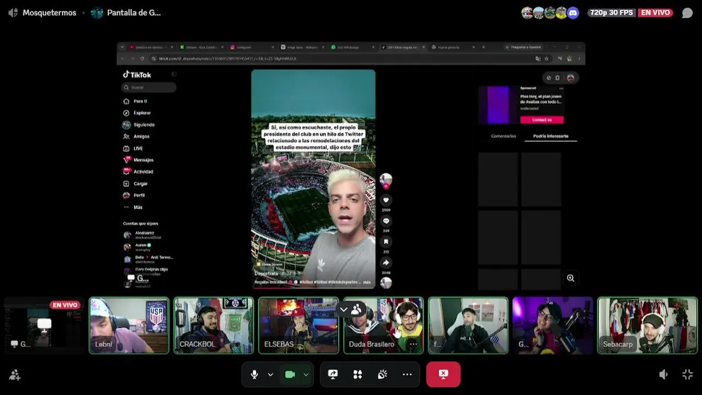
Task: Click the Pregunta a Gemini browser button
Action: pos(524,47)
